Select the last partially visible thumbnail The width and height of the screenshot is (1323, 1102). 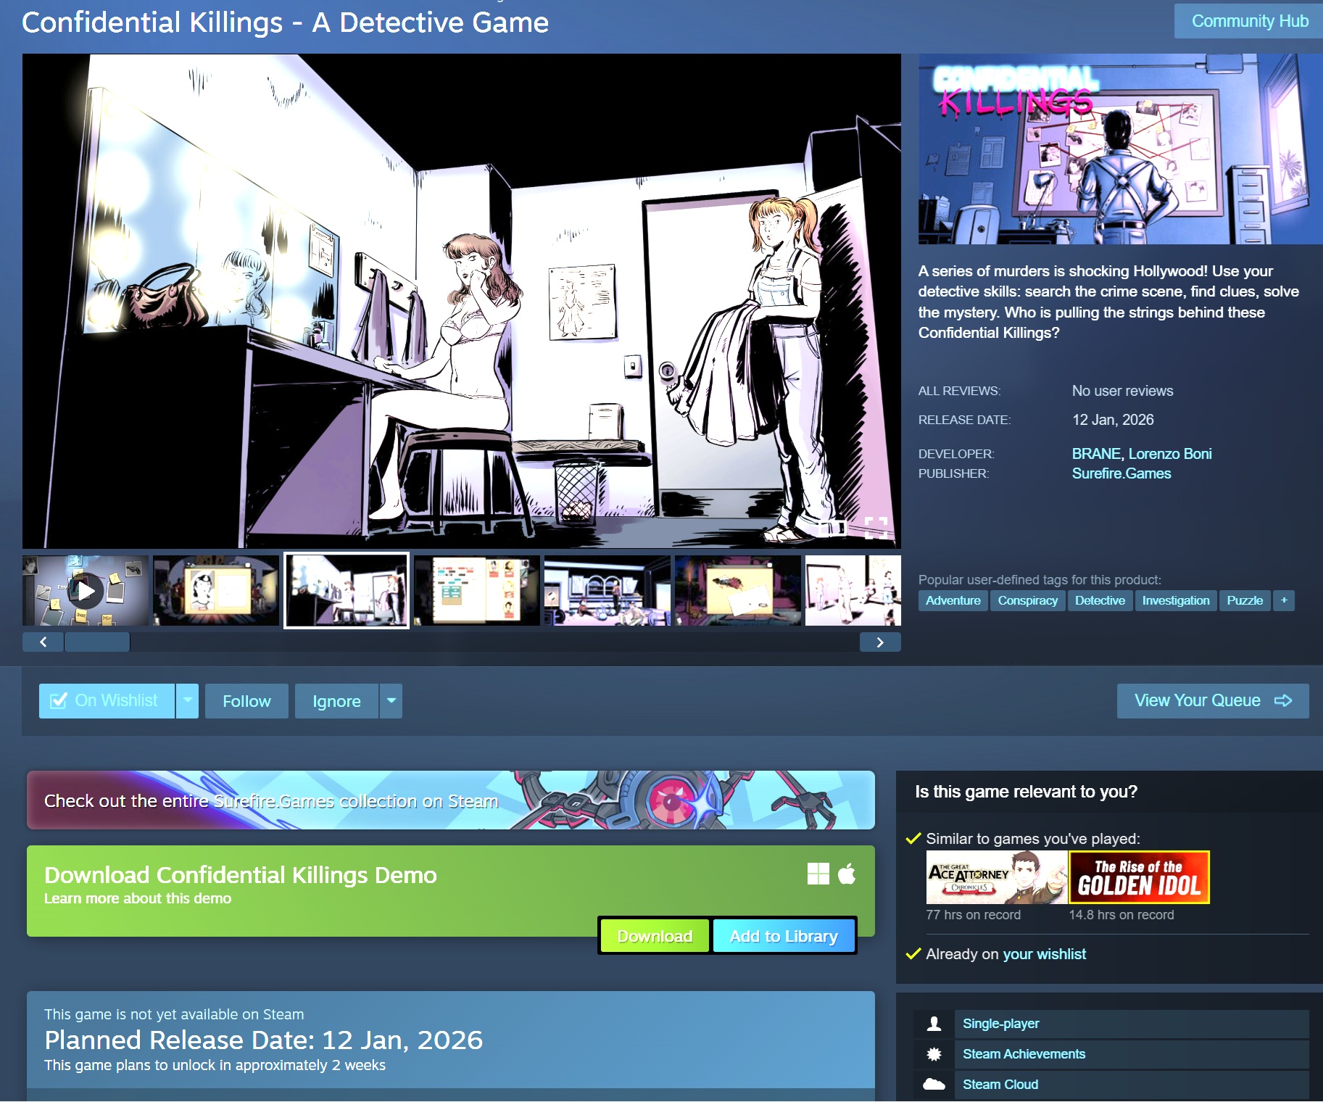point(853,591)
